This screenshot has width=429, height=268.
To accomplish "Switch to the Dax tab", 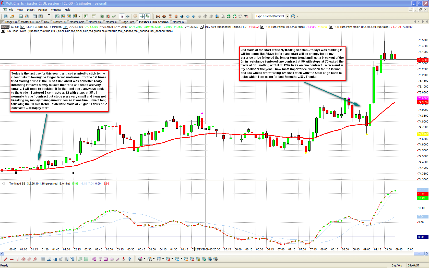I will (46, 22).
